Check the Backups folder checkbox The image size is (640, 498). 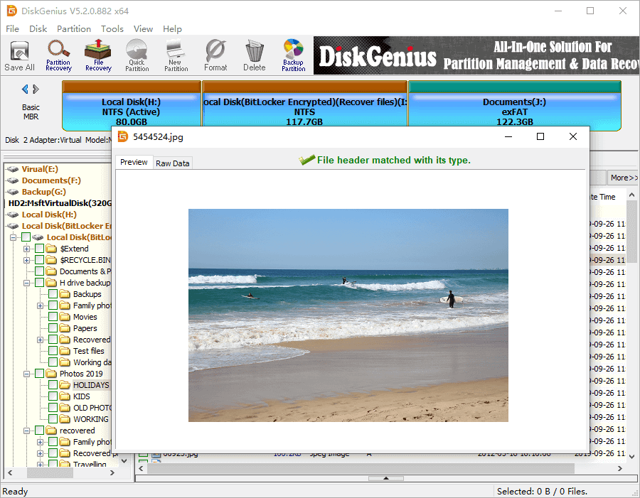click(x=53, y=294)
